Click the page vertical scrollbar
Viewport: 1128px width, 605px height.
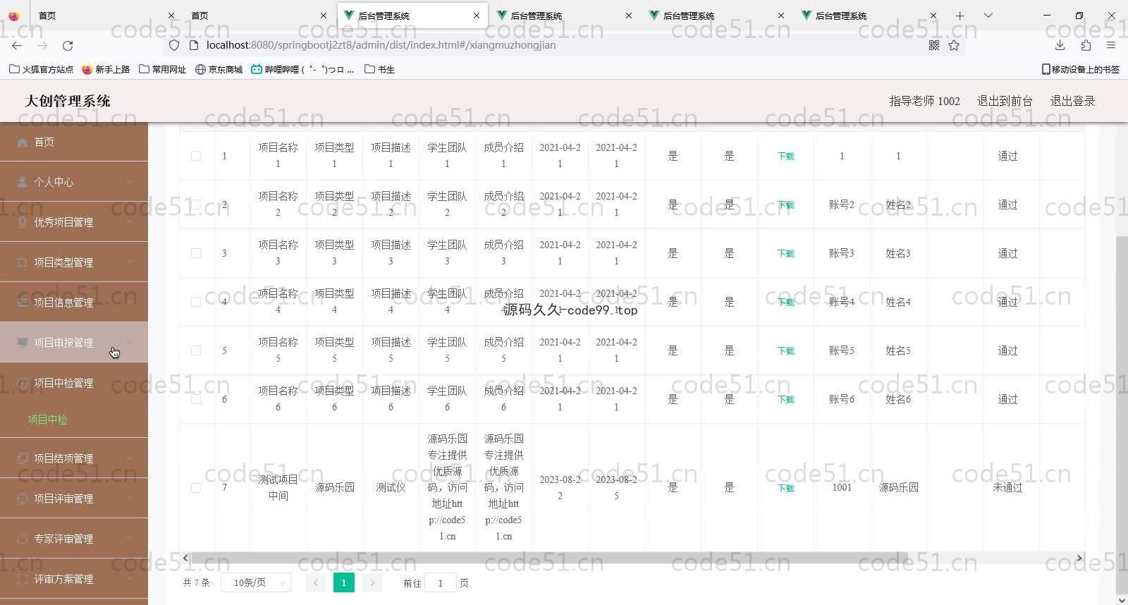tap(1122, 416)
